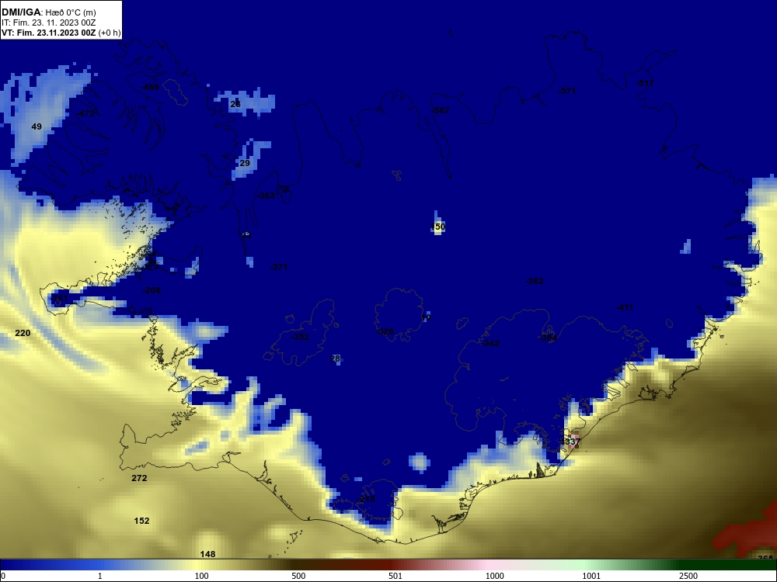Click the legend label 1001

591,576
